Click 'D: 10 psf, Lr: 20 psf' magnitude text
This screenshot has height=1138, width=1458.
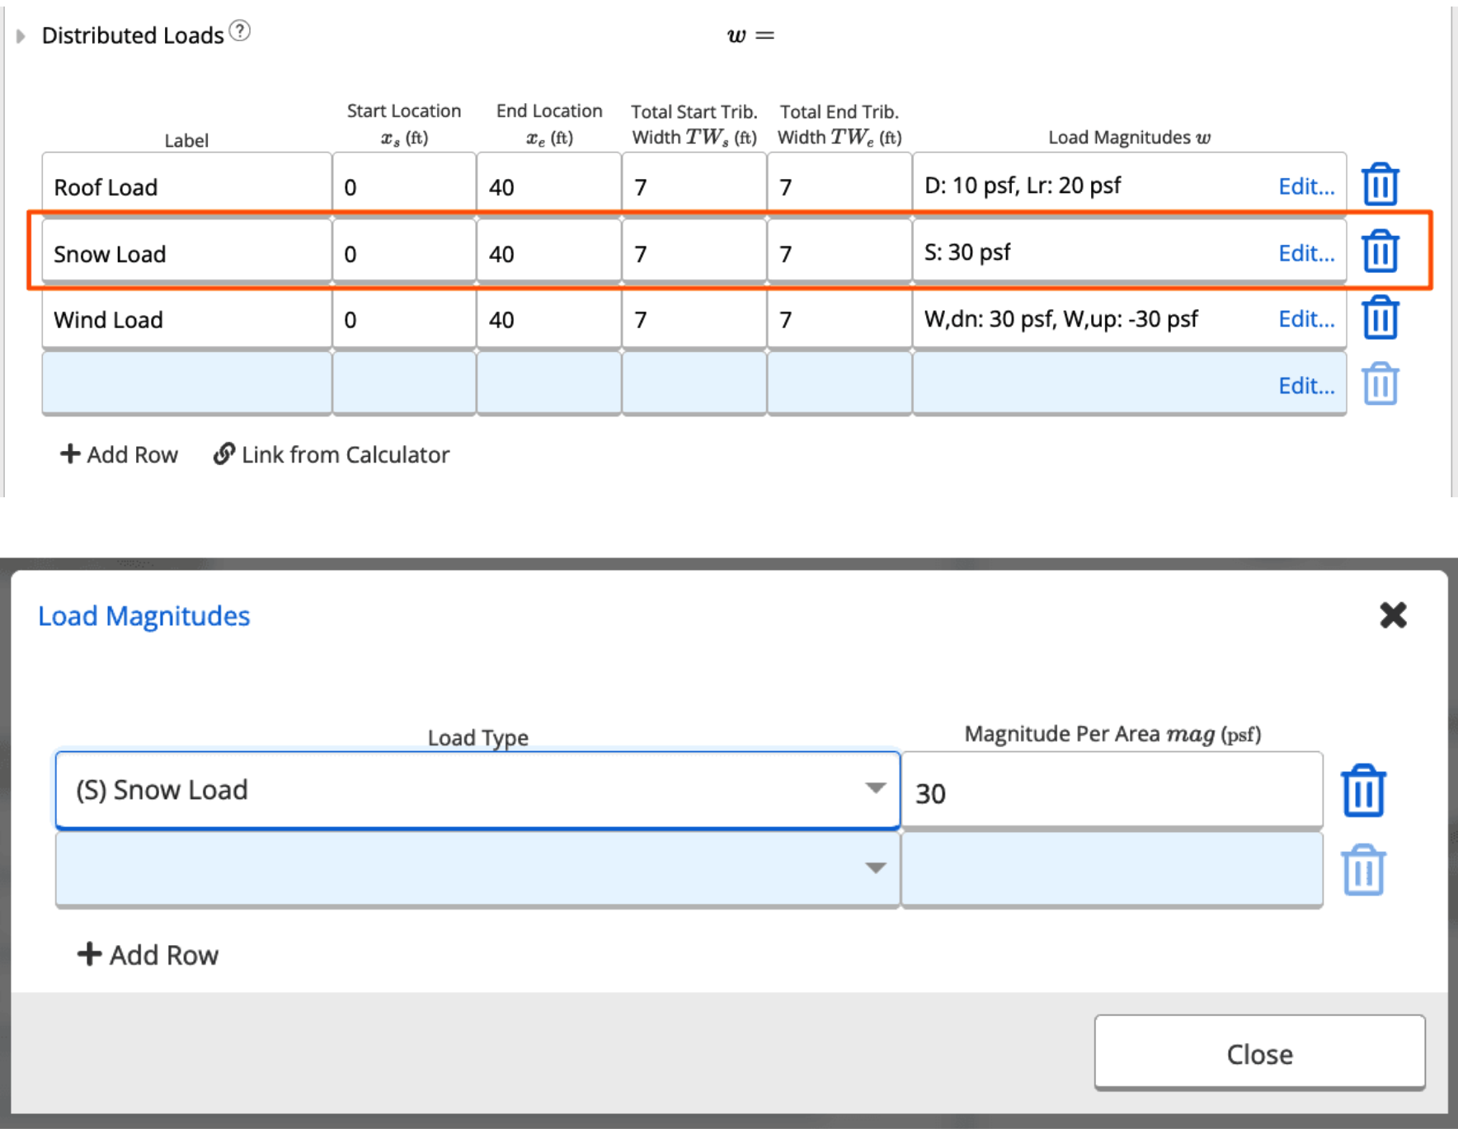(x=1023, y=186)
